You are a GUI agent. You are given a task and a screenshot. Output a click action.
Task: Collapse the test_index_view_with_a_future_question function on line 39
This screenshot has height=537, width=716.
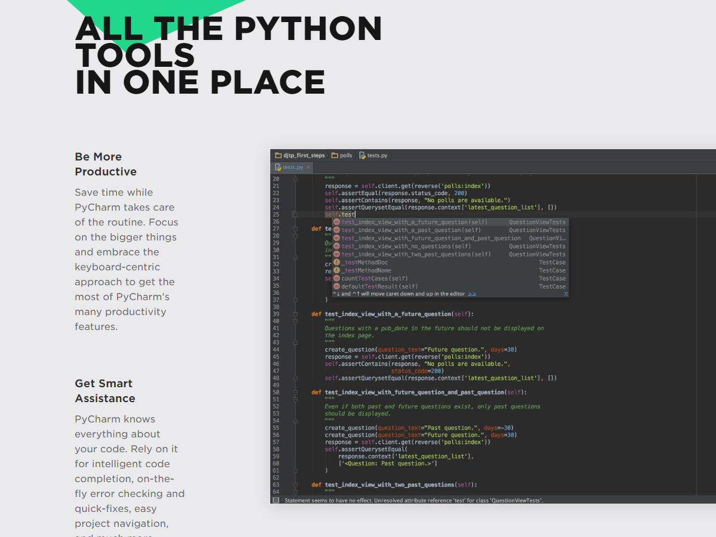tap(295, 314)
